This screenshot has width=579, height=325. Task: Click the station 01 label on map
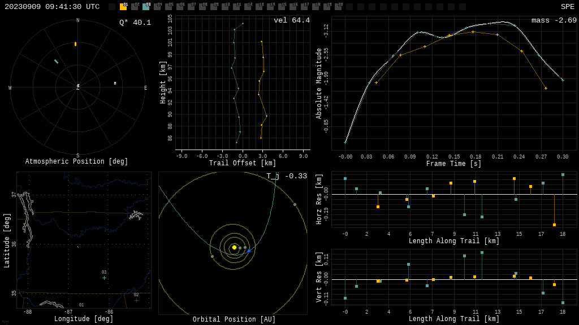tap(81, 305)
